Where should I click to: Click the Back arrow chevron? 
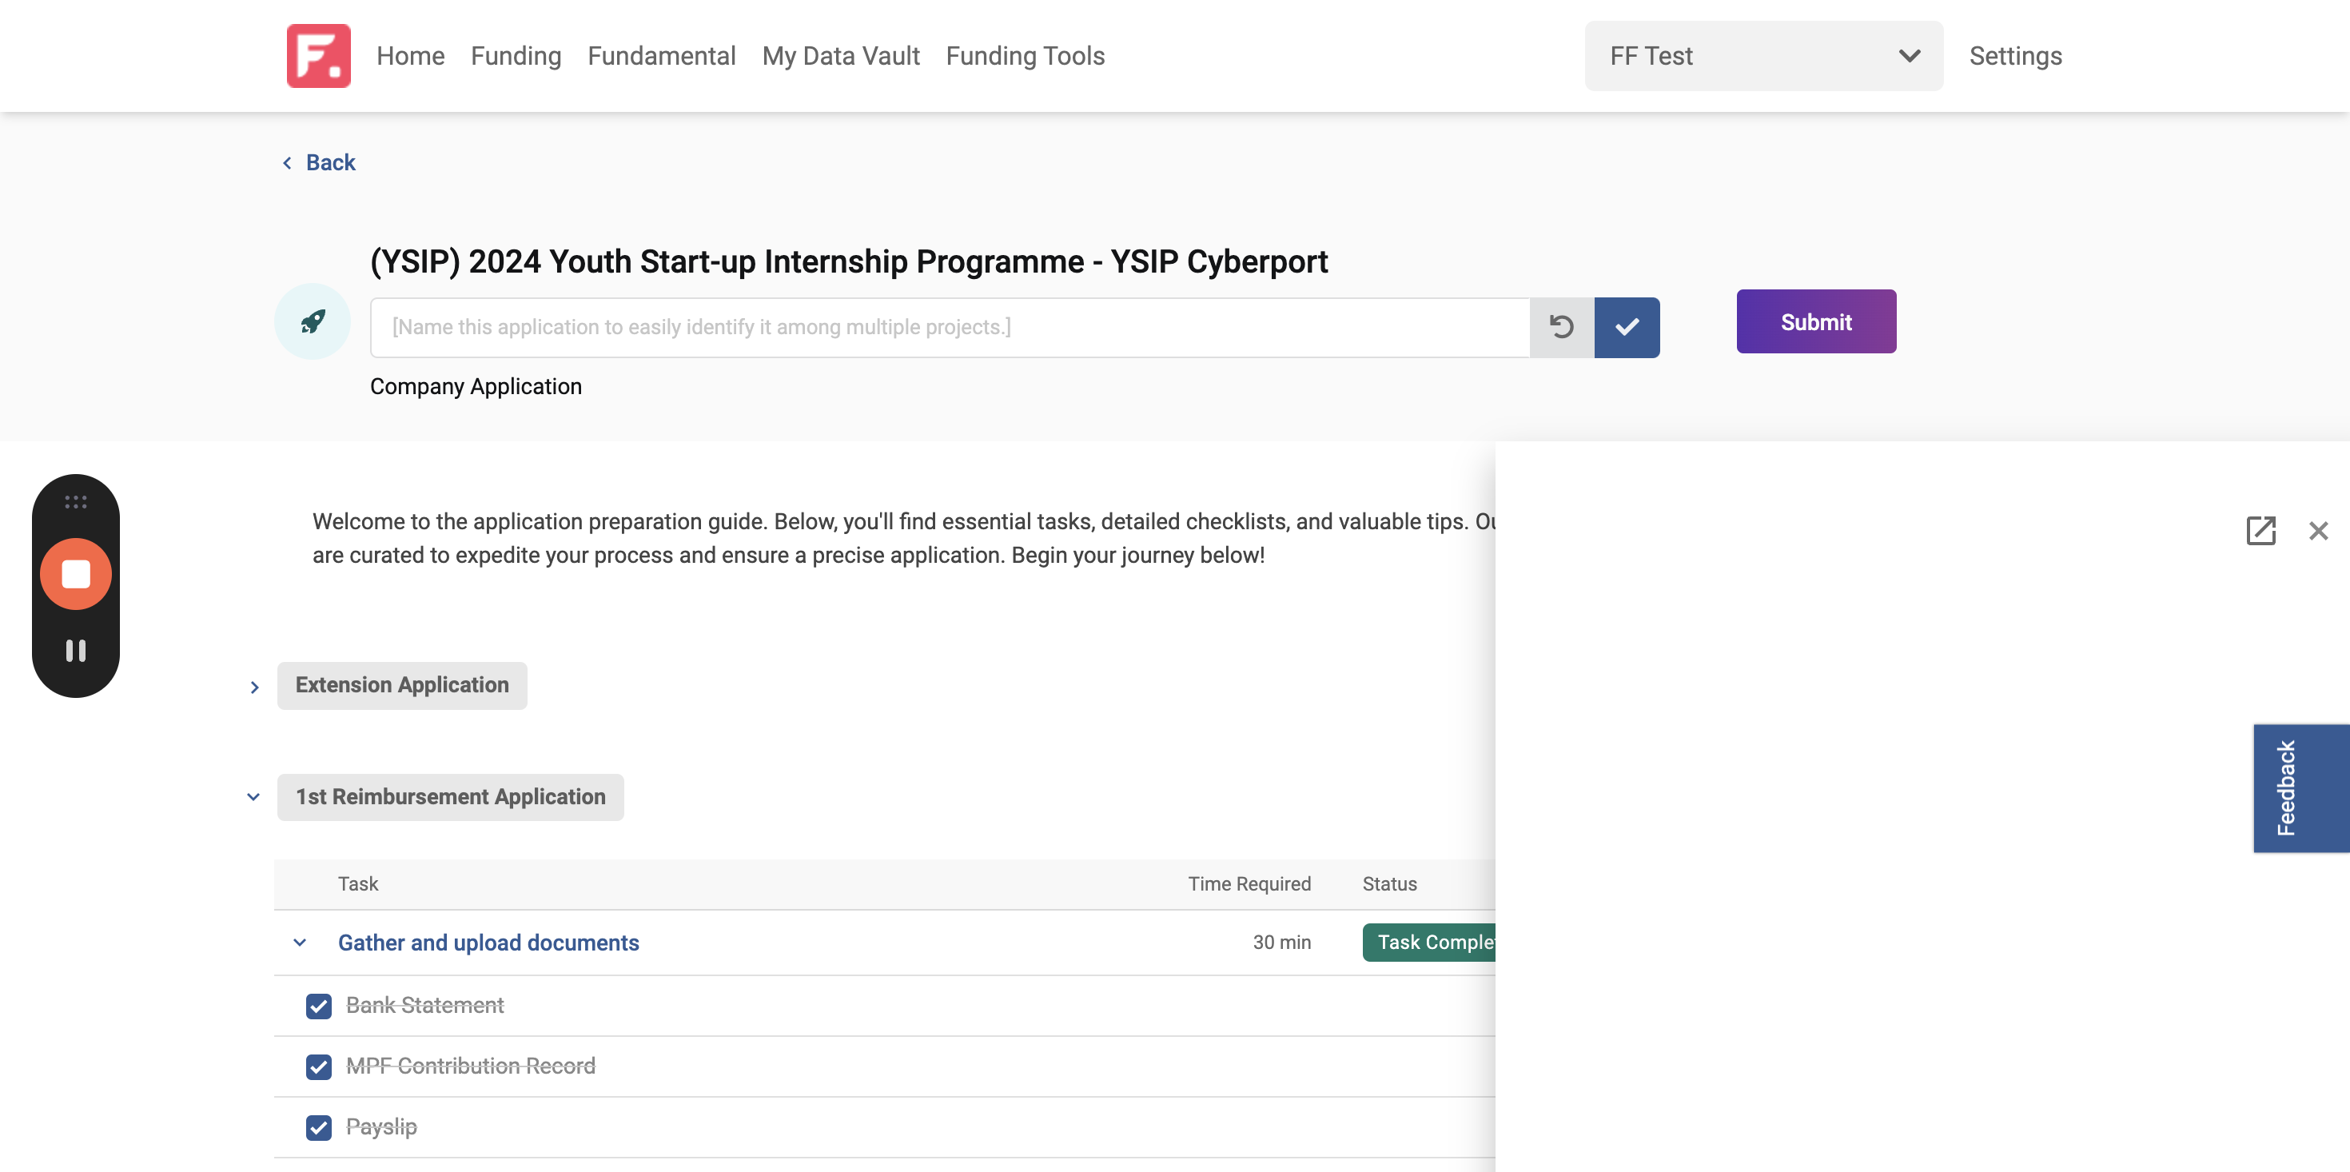tap(288, 162)
